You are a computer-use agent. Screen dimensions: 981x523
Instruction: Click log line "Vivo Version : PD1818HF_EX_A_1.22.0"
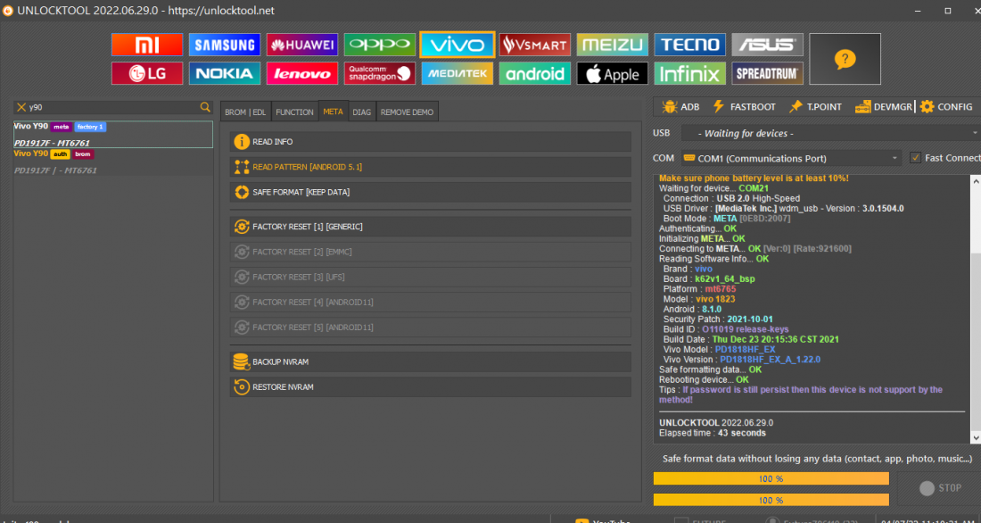click(x=741, y=360)
